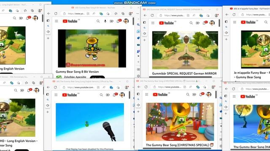
Task: Open account avatar in German MIRROR window
Action: [x=212, y=23]
